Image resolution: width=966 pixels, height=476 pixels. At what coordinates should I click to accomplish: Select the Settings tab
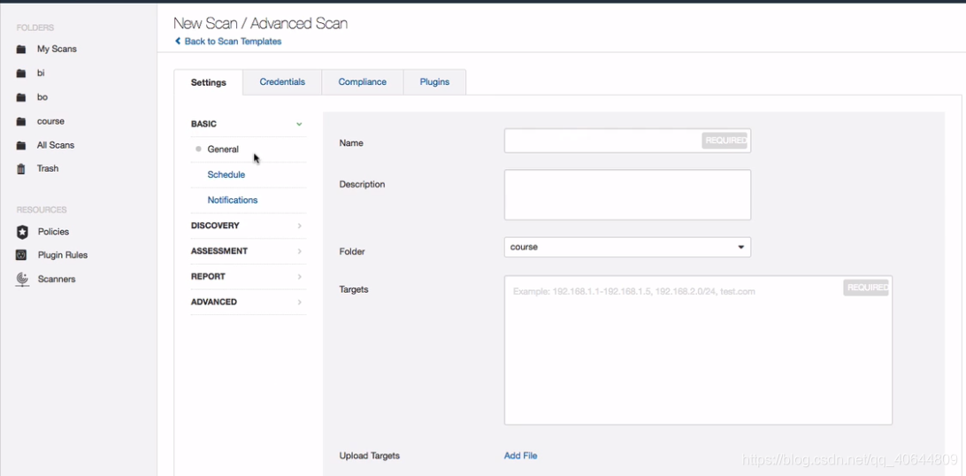click(208, 82)
